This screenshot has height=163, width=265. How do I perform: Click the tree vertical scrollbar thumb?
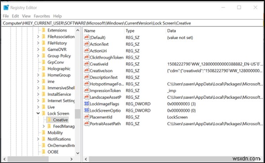pos(78,114)
